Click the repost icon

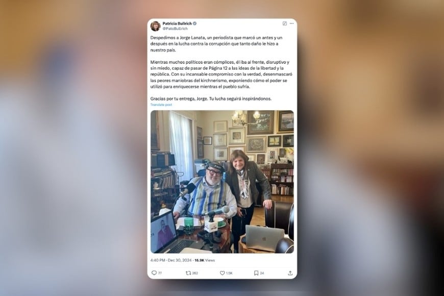pos(188,273)
